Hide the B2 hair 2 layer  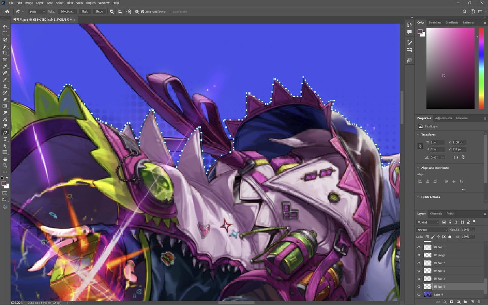pos(419,263)
